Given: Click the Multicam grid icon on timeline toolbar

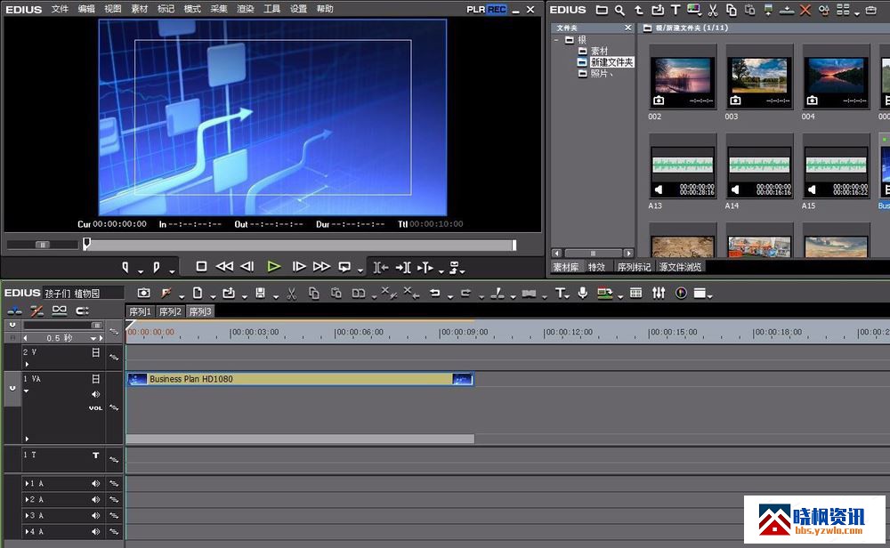Looking at the screenshot, I should click(635, 293).
